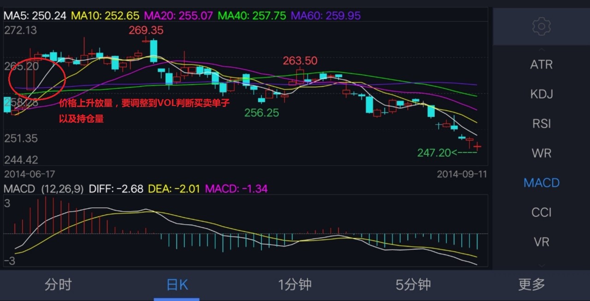Activate the MACD indicator in sidebar
Screen dimensions: 590x301
click(541, 183)
